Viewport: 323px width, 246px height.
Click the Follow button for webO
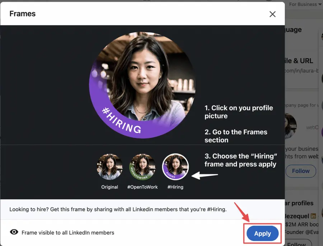tap(301, 171)
